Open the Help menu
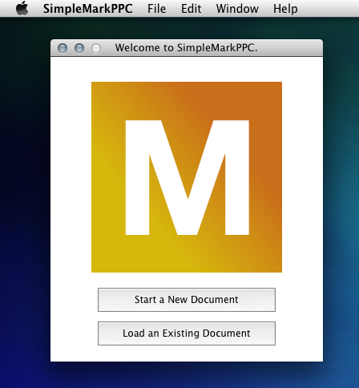This screenshot has height=388, width=359. point(285,9)
